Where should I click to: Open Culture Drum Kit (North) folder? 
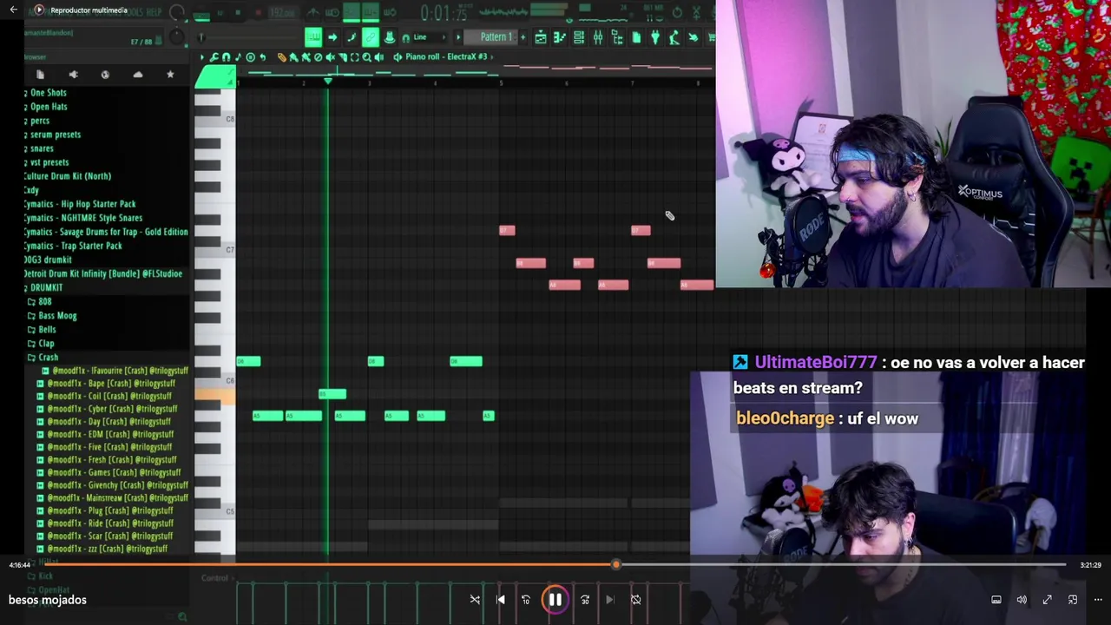click(x=68, y=175)
